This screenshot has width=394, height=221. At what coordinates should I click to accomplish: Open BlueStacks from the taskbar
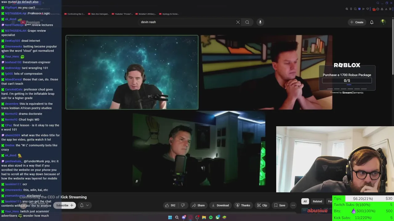[224, 217]
